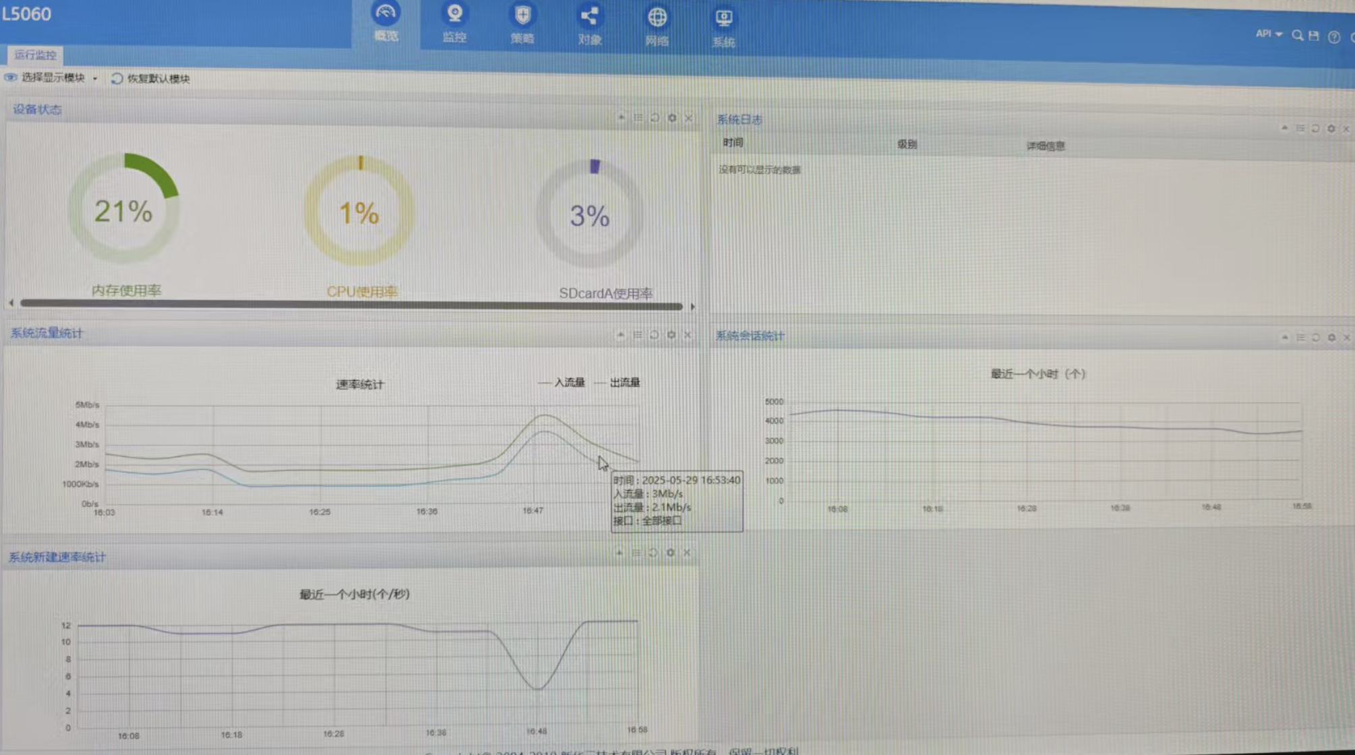1355x755 pixels.
Task: Click 恢复默认模块 restore button
Action: coord(151,78)
